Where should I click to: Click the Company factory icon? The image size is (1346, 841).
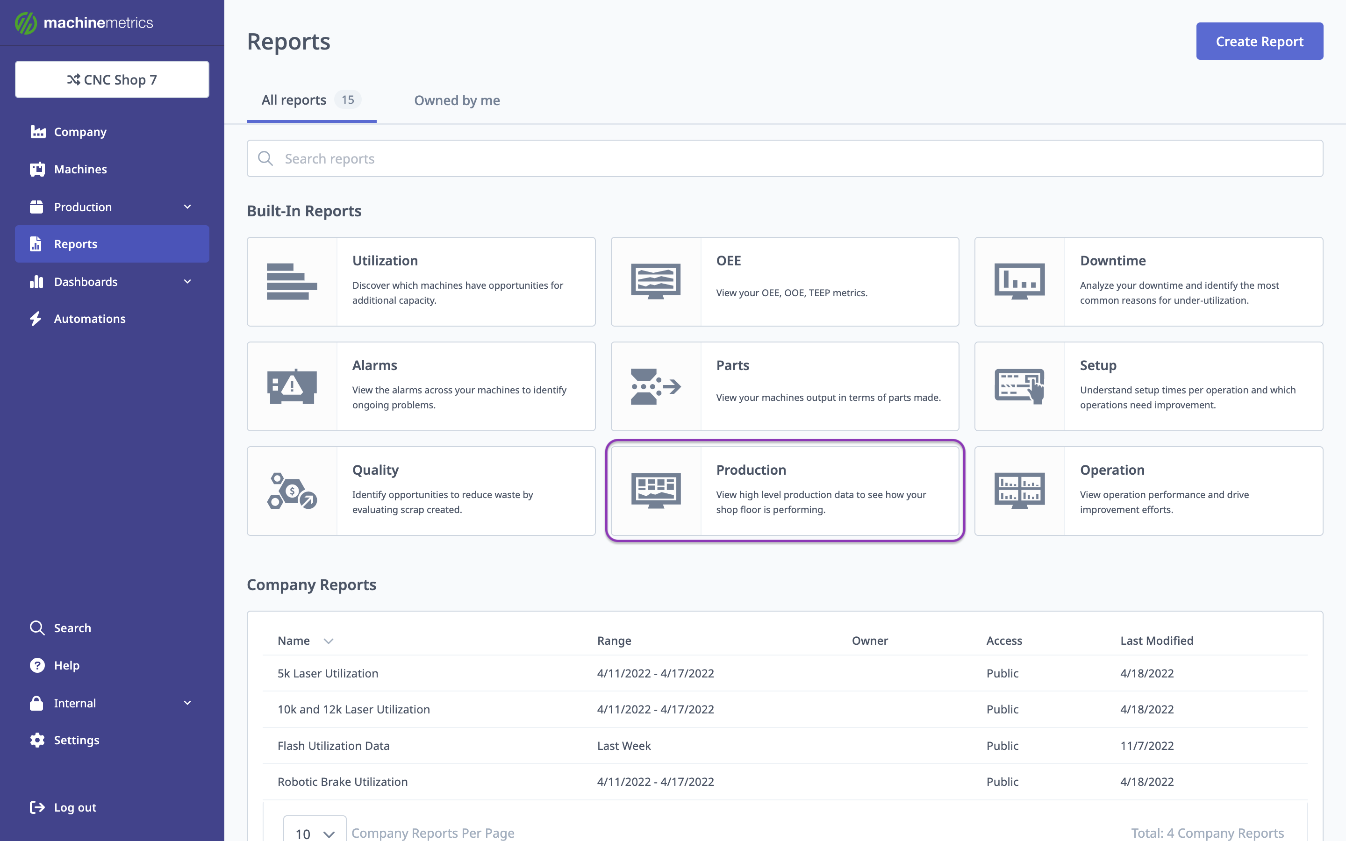[38, 132]
